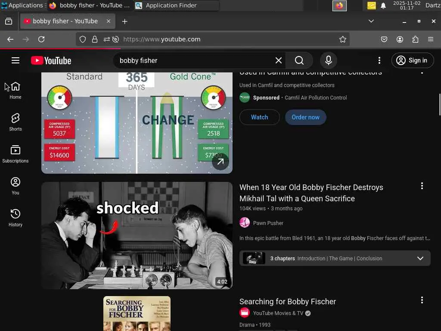
Task: Open the Camfil Air Pollution Control advertiser link
Action: [316, 98]
